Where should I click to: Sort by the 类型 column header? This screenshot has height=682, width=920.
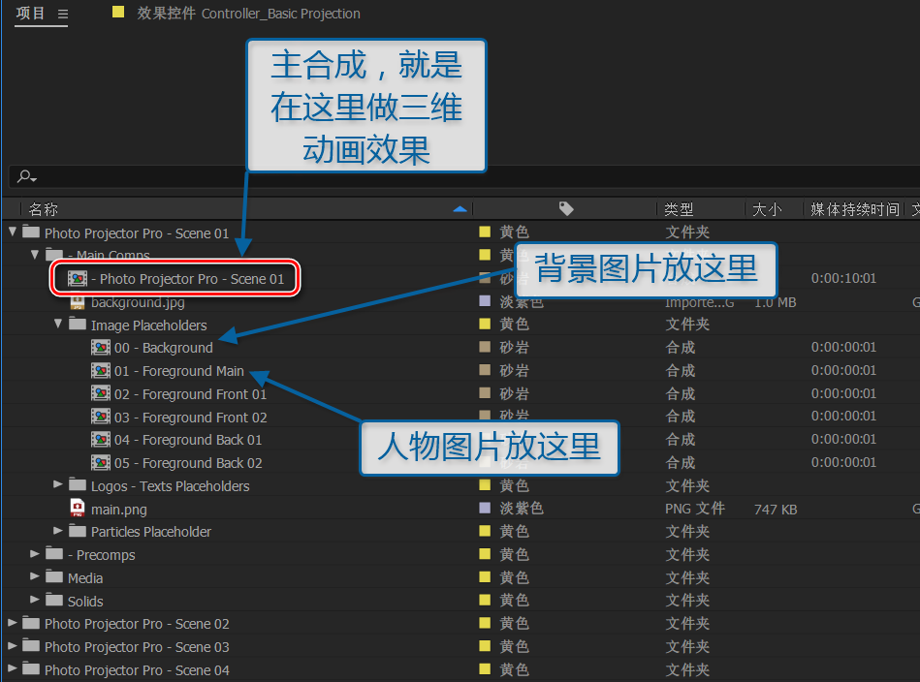(x=679, y=208)
